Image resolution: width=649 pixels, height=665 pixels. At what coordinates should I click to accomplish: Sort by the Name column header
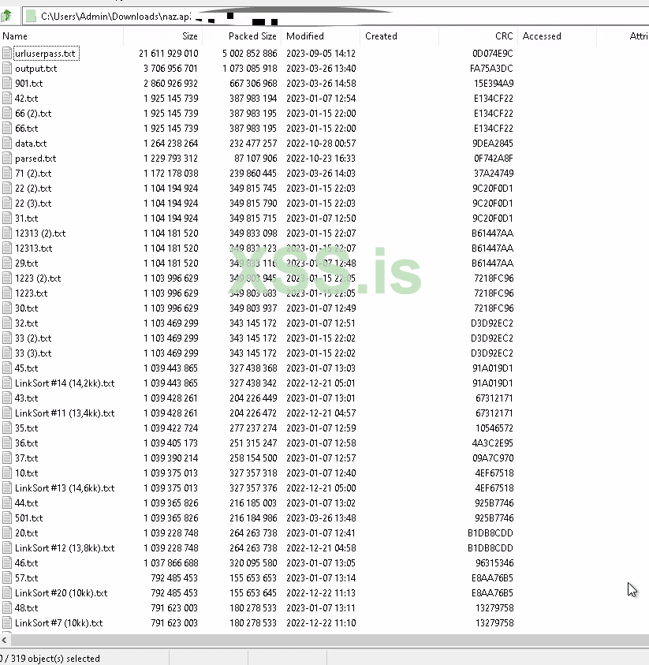[62, 36]
